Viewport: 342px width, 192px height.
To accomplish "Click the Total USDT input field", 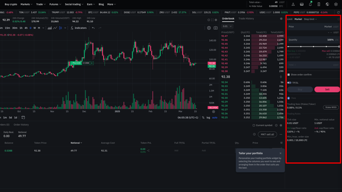I will point(313,65).
